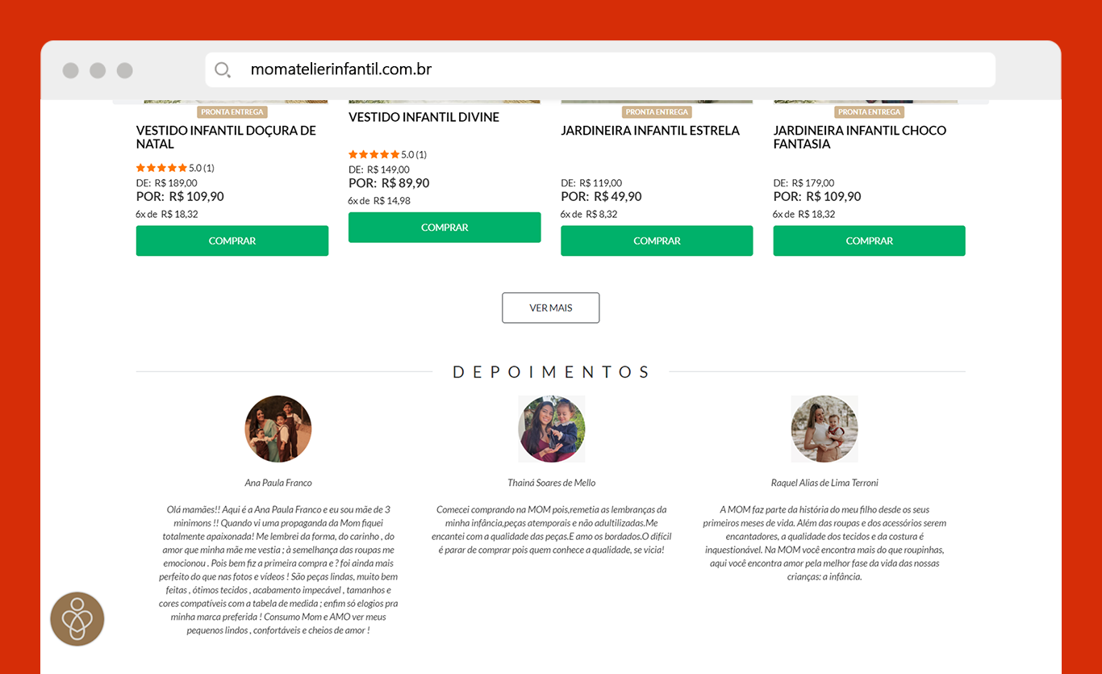1102x674 pixels.
Task: Click Comprar for Jardineira Infantil Choco Fantasia
Action: click(869, 241)
